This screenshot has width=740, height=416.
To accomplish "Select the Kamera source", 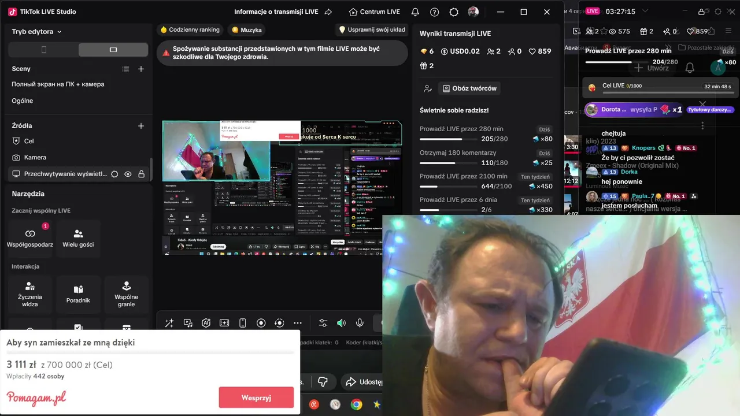I will (80, 157).
